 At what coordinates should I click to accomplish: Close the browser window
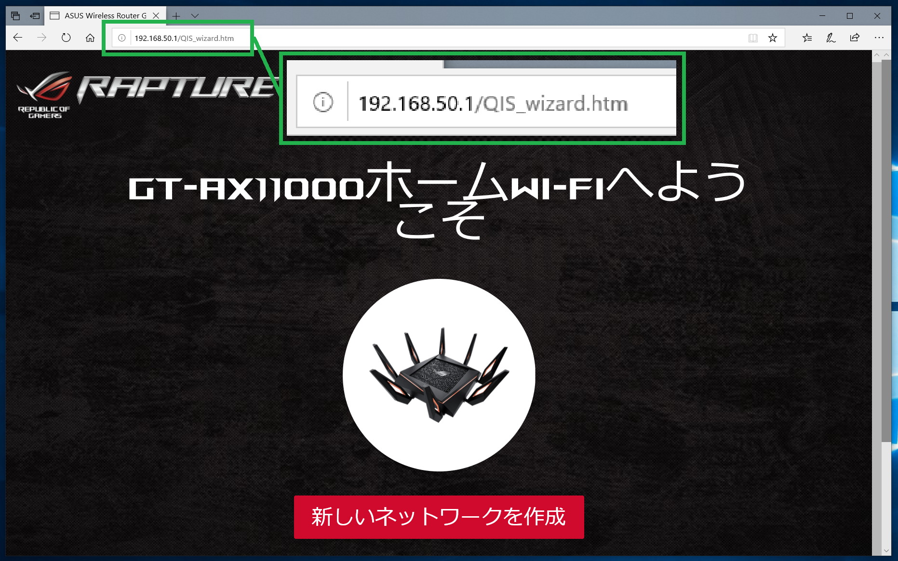877,16
